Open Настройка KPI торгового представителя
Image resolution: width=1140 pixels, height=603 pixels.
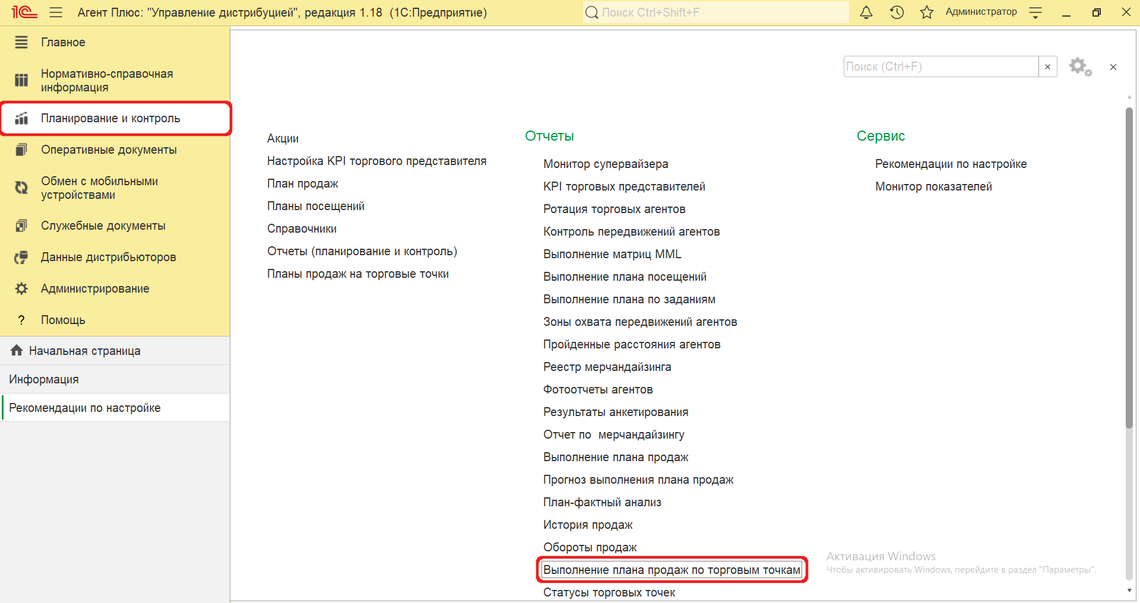click(376, 161)
